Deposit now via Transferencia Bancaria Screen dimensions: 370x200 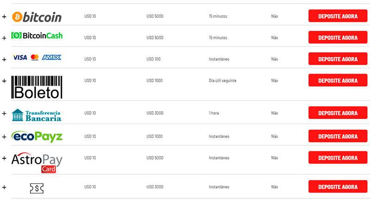[338, 113]
